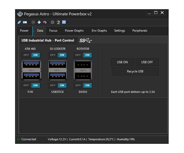The image size is (184, 153).
Task: Open the Peripherals tab
Action: coord(140,31)
